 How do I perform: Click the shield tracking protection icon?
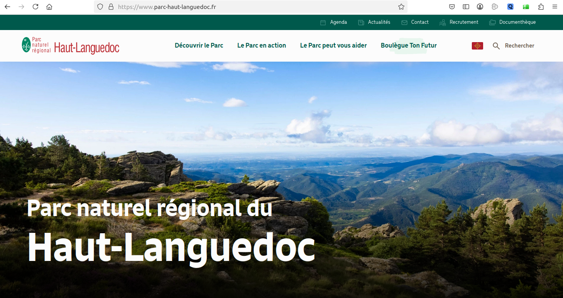click(x=100, y=7)
